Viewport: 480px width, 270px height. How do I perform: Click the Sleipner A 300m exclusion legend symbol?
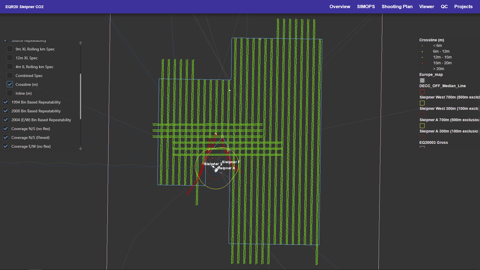422,136
